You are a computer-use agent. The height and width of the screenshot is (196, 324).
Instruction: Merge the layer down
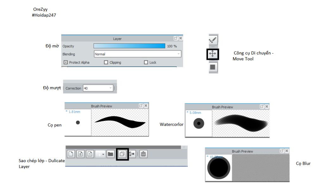pos(132,154)
